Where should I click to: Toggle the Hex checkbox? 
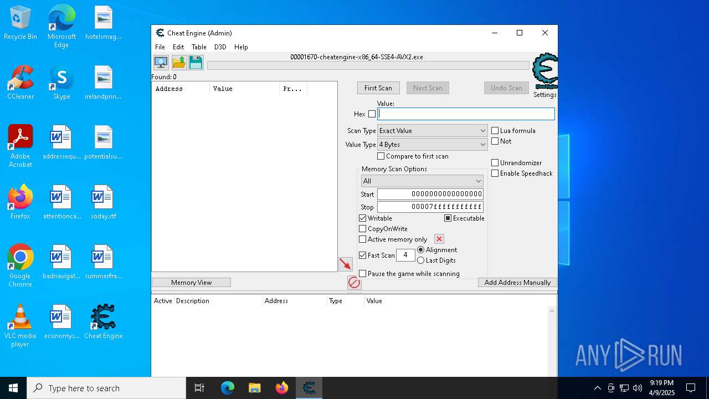[372, 114]
